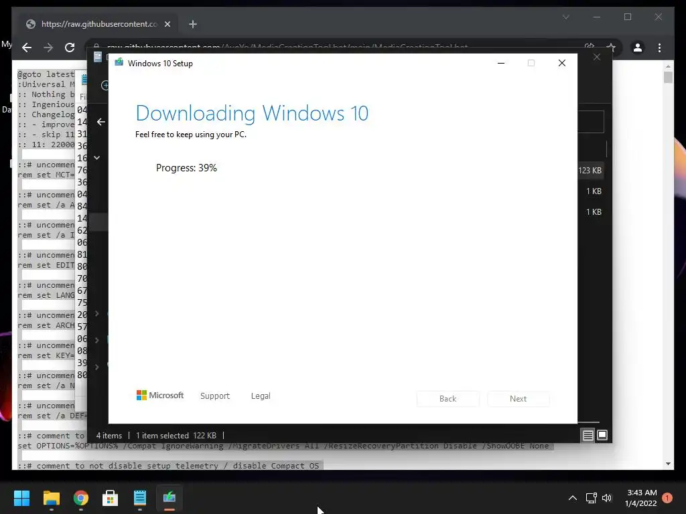Image resolution: width=686 pixels, height=514 pixels.
Task: Go forward in Chrome browser
Action: tap(48, 48)
